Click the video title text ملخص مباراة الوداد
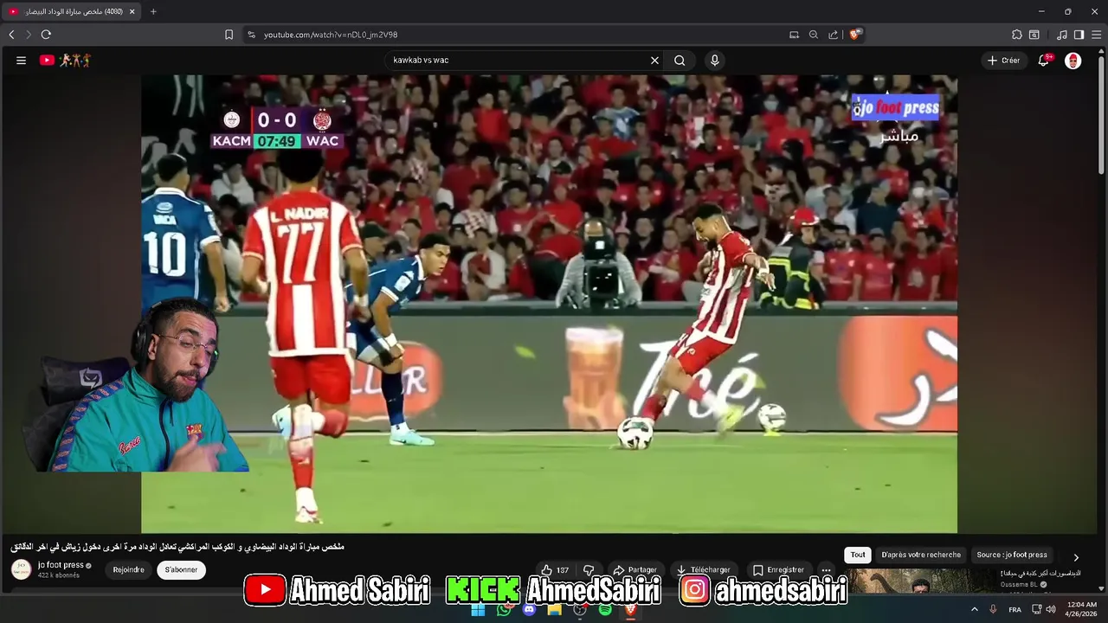The width and height of the screenshot is (1108, 623). click(x=177, y=547)
